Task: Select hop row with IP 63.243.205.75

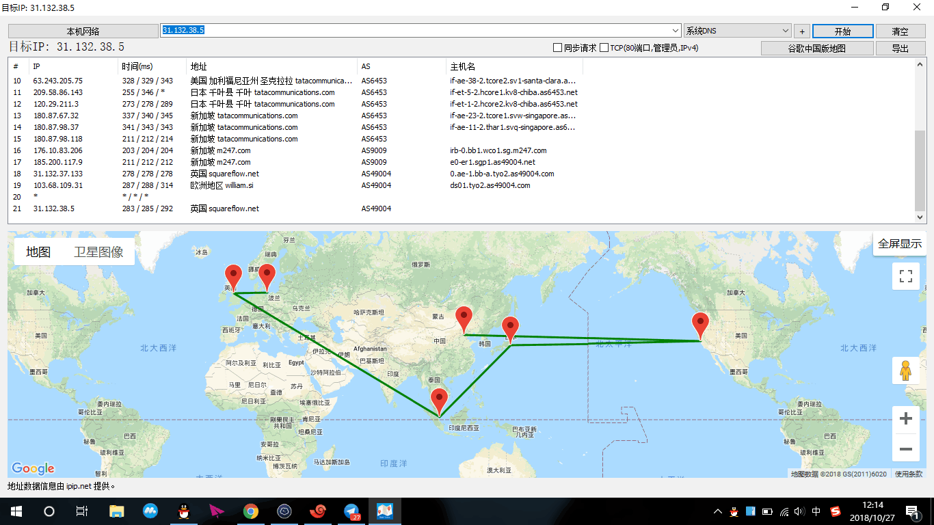Action: pyautogui.click(x=296, y=81)
